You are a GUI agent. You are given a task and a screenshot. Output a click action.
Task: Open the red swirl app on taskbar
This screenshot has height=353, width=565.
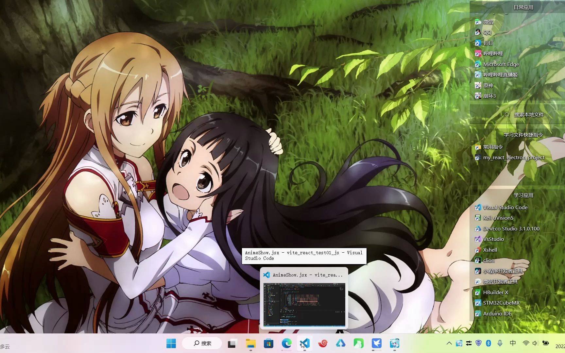point(323,343)
